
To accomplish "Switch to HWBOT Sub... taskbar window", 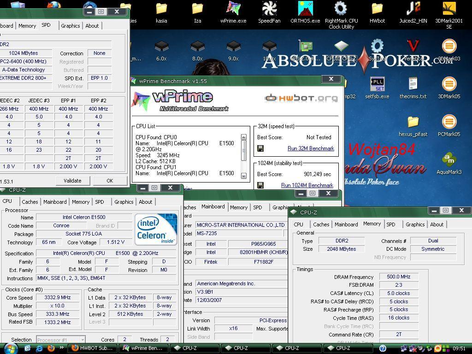I will 92,348.
